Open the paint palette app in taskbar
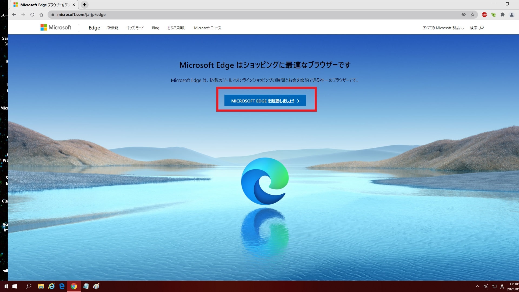The image size is (519, 292). [96, 286]
